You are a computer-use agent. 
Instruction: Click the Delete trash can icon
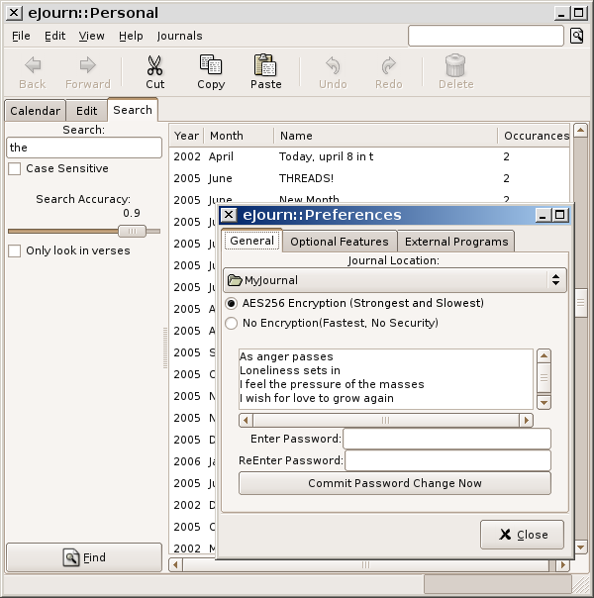pyautogui.click(x=455, y=64)
